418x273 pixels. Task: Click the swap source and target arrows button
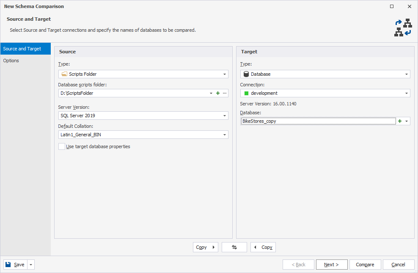click(234, 247)
